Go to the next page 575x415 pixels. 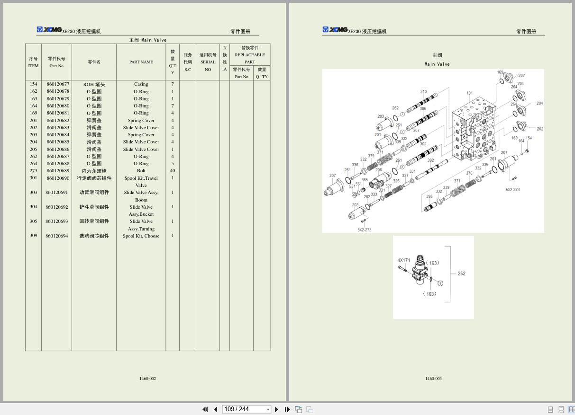point(277,409)
